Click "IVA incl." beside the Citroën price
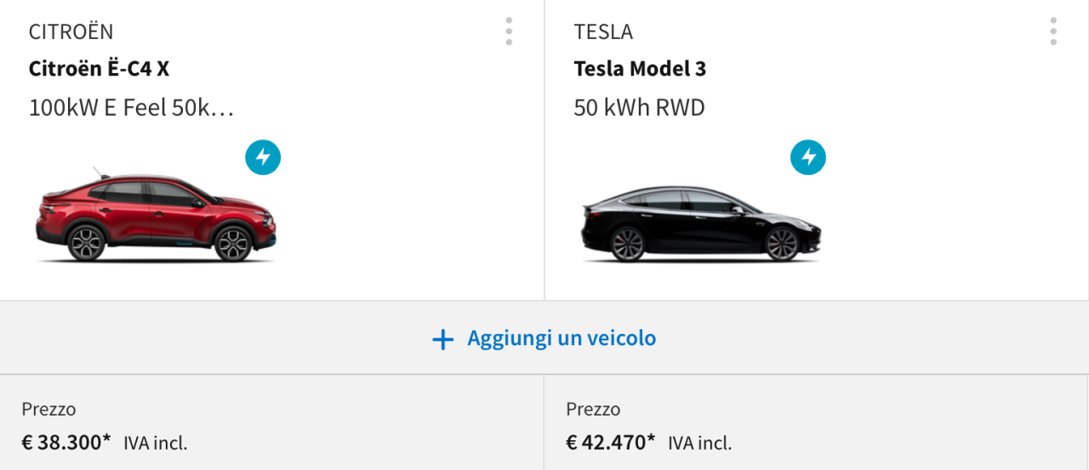The image size is (1089, 470). (x=155, y=443)
